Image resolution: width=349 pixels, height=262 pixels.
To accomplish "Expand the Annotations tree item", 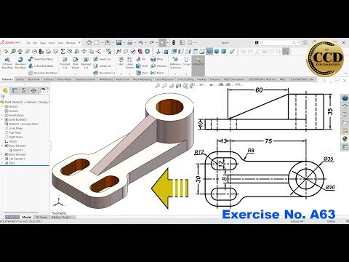I will 3,115.
